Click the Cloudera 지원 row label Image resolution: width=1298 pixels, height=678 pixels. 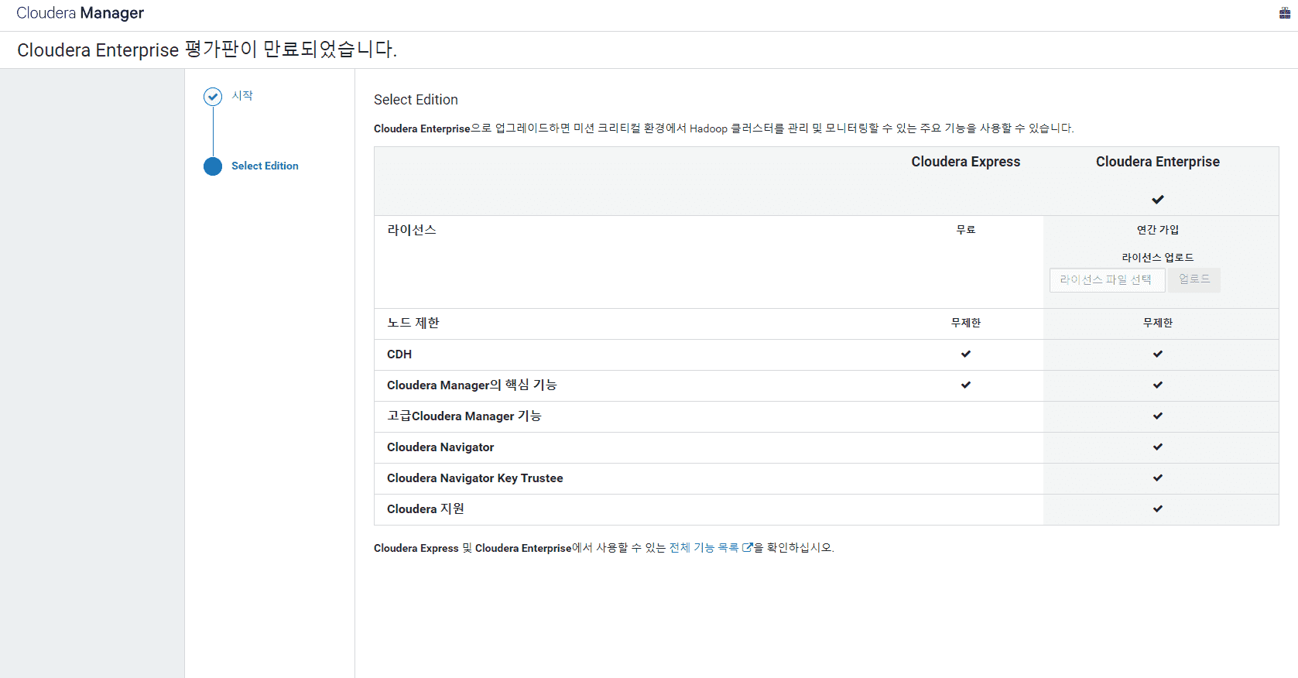pos(426,508)
